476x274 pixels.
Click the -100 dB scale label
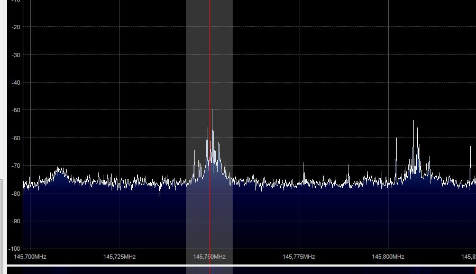14,249
